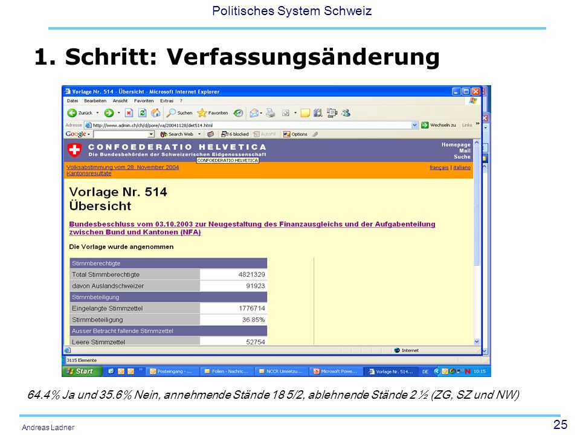The width and height of the screenshot is (580, 435).
Task: Open the Kantonsresultate link
Action: (89, 173)
